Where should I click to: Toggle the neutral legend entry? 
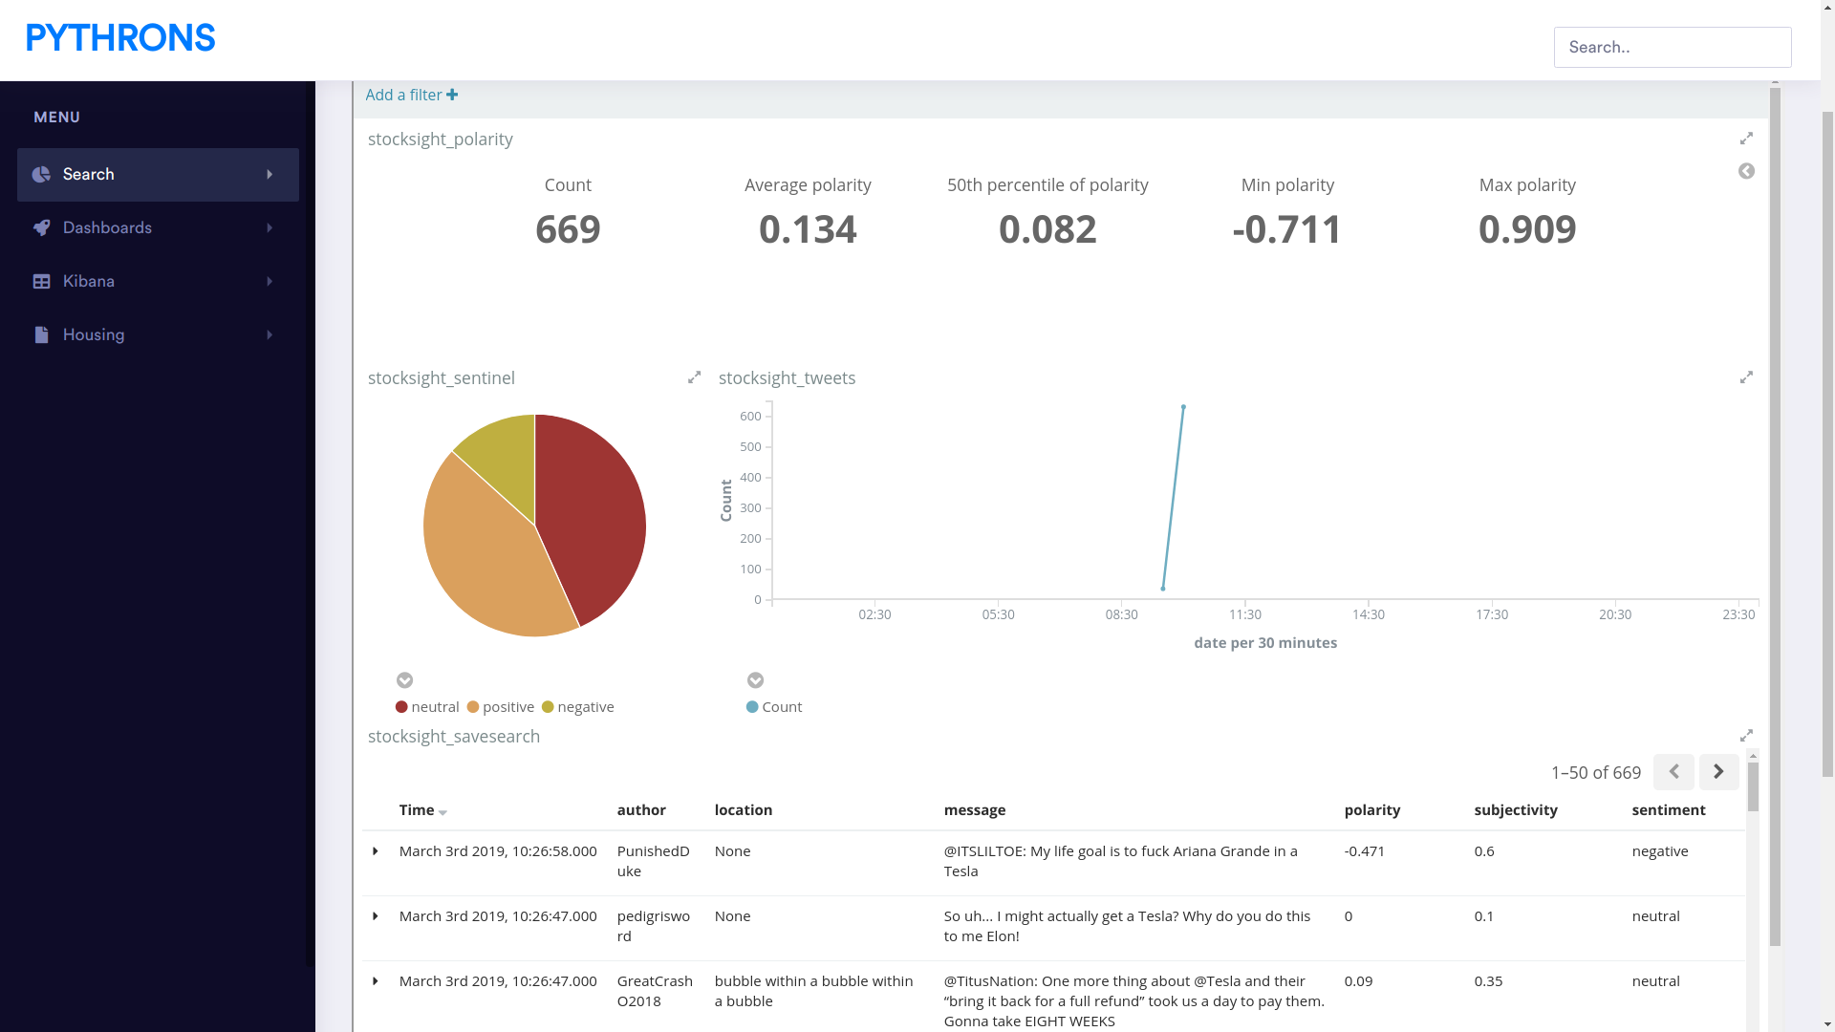[x=427, y=707]
